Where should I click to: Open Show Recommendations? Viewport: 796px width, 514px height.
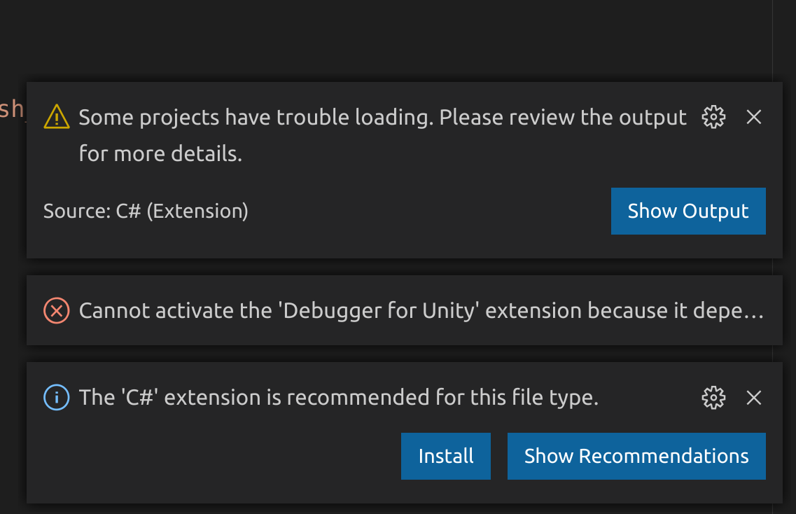(636, 456)
